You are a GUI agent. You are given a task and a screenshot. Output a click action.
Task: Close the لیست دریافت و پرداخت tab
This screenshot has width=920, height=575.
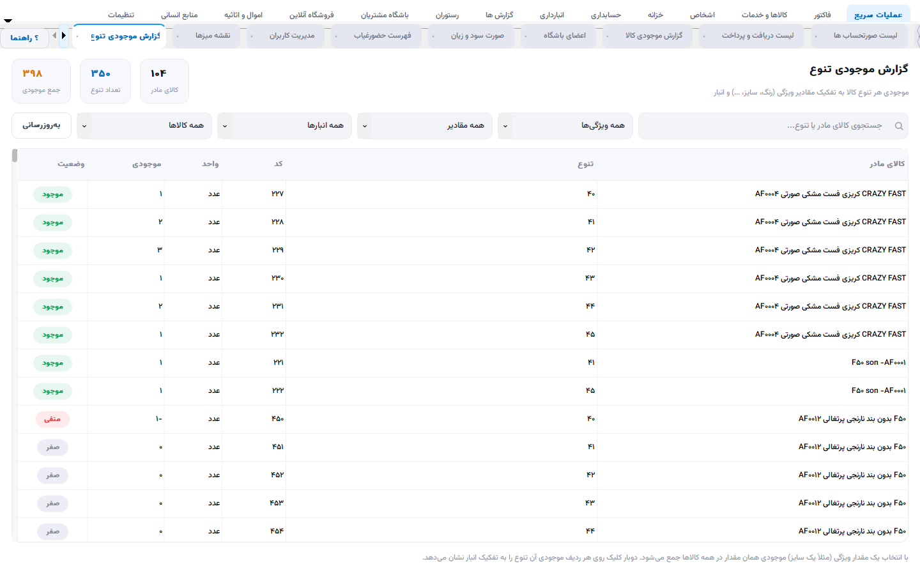point(704,36)
